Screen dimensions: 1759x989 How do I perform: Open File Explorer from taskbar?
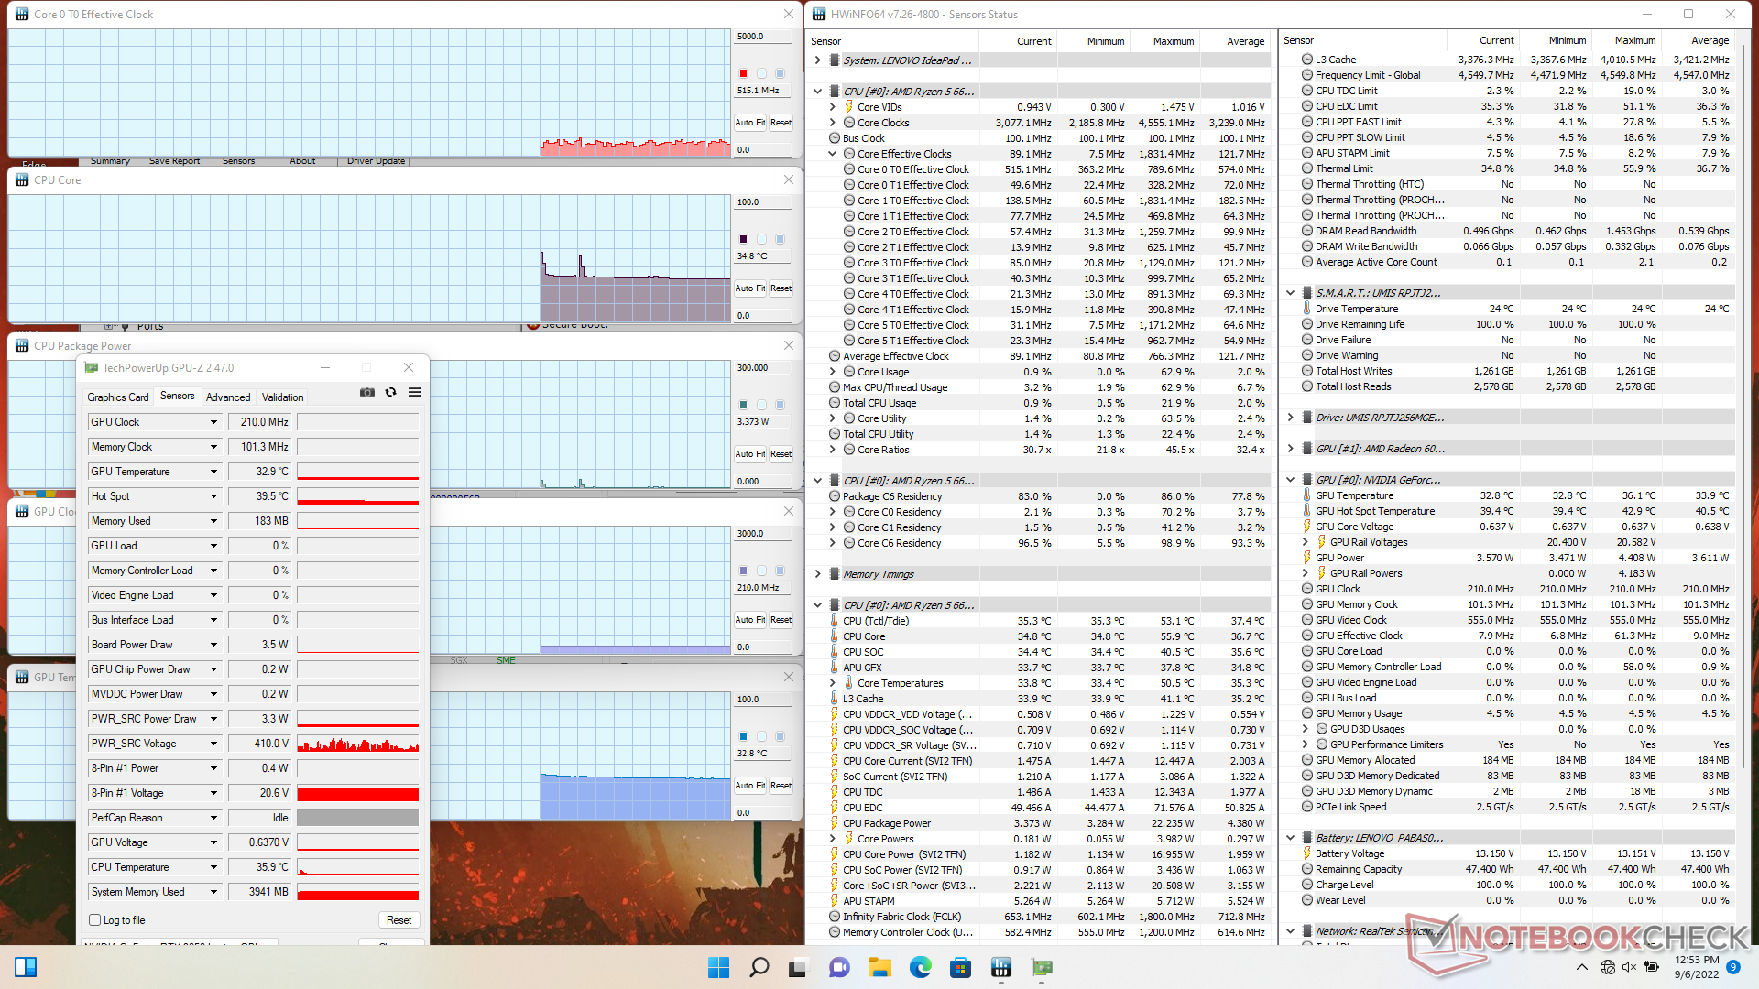(879, 967)
